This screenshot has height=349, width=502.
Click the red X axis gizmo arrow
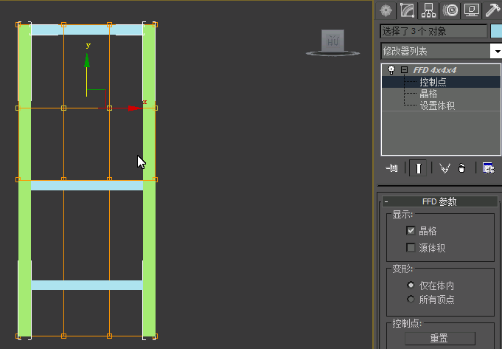(134, 108)
